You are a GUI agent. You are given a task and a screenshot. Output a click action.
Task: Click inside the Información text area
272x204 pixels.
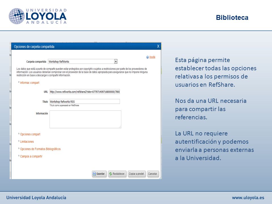click(x=85, y=119)
